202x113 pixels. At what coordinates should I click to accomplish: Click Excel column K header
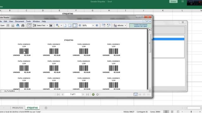163,10
